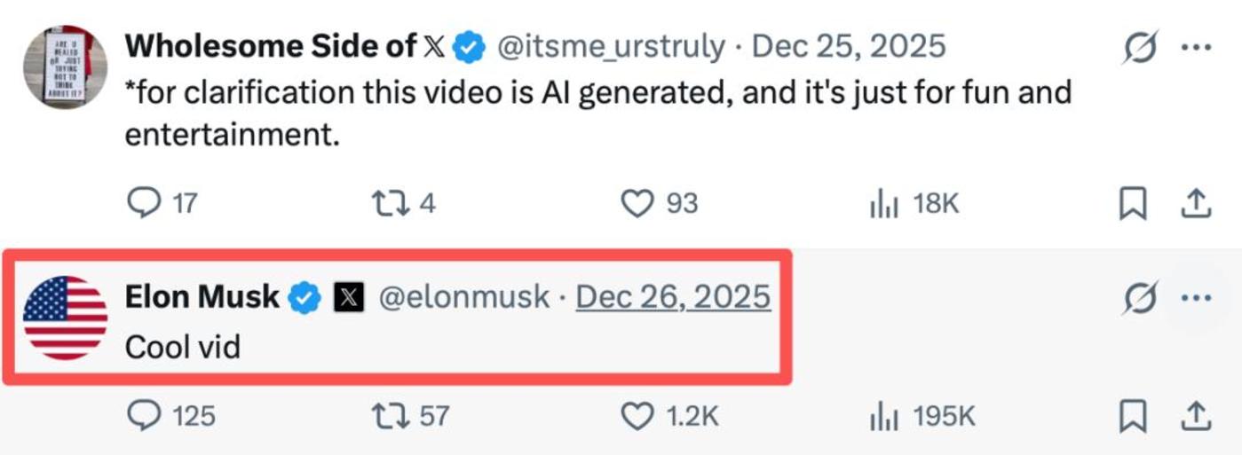
Task: View analytics showing 195K views
Action: pos(884,415)
